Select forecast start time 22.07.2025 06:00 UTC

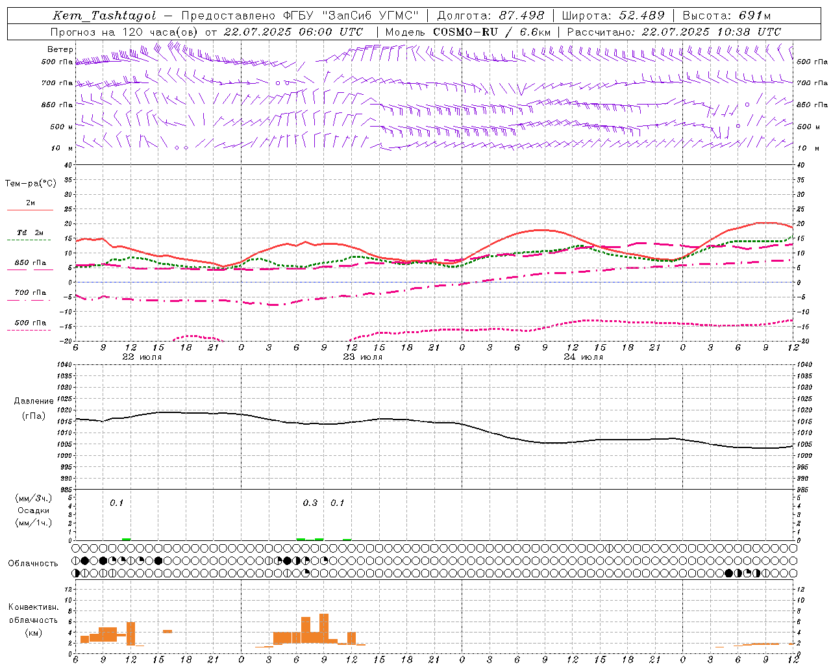pyautogui.click(x=293, y=32)
